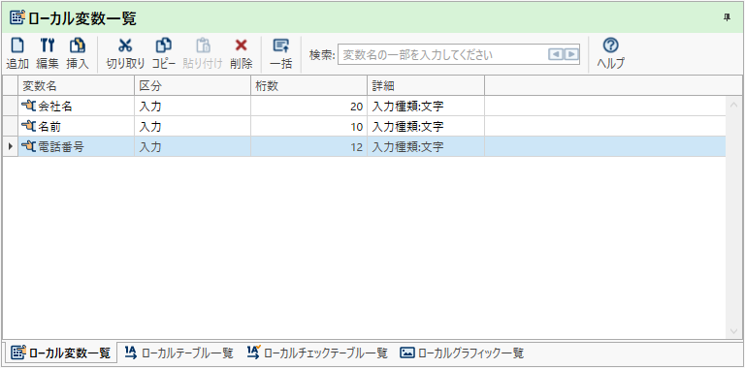Image resolution: width=745 pixels, height=368 pixels.
Task: Click 入力 区分 cell of 名前 row
Action: click(x=192, y=127)
